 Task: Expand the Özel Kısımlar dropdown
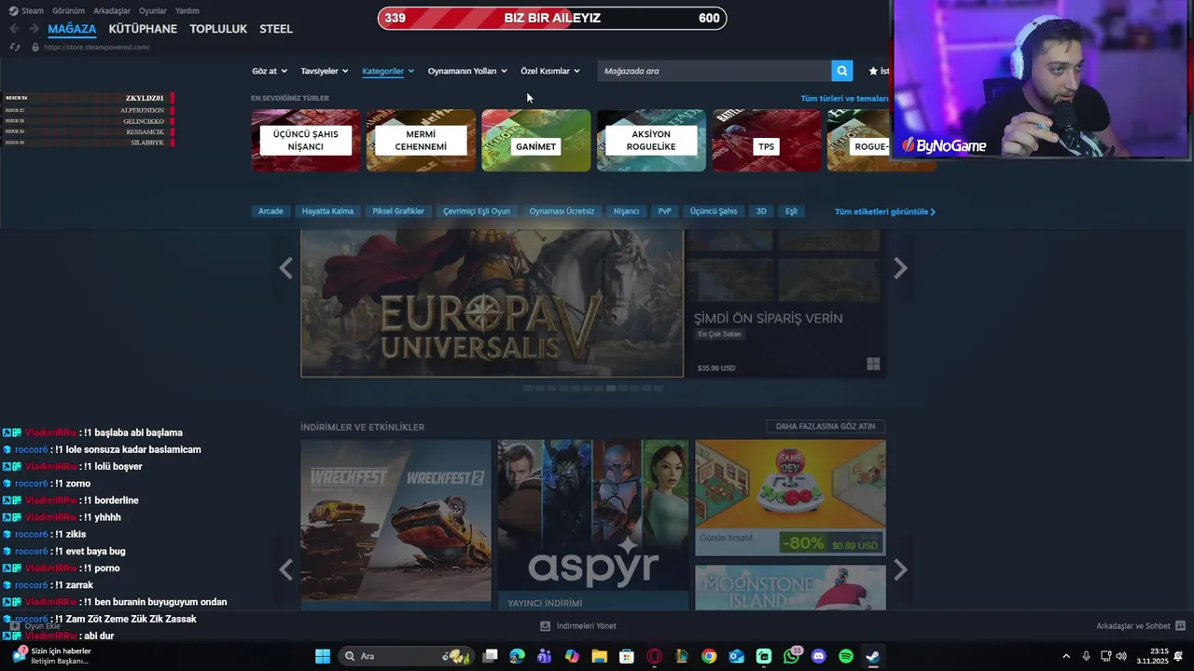click(x=550, y=71)
